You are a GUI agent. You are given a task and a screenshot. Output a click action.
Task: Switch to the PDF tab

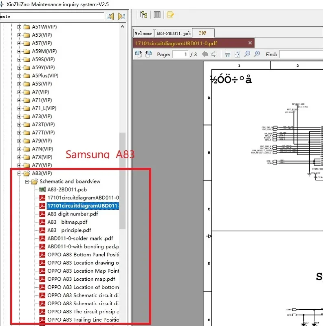tap(203, 33)
